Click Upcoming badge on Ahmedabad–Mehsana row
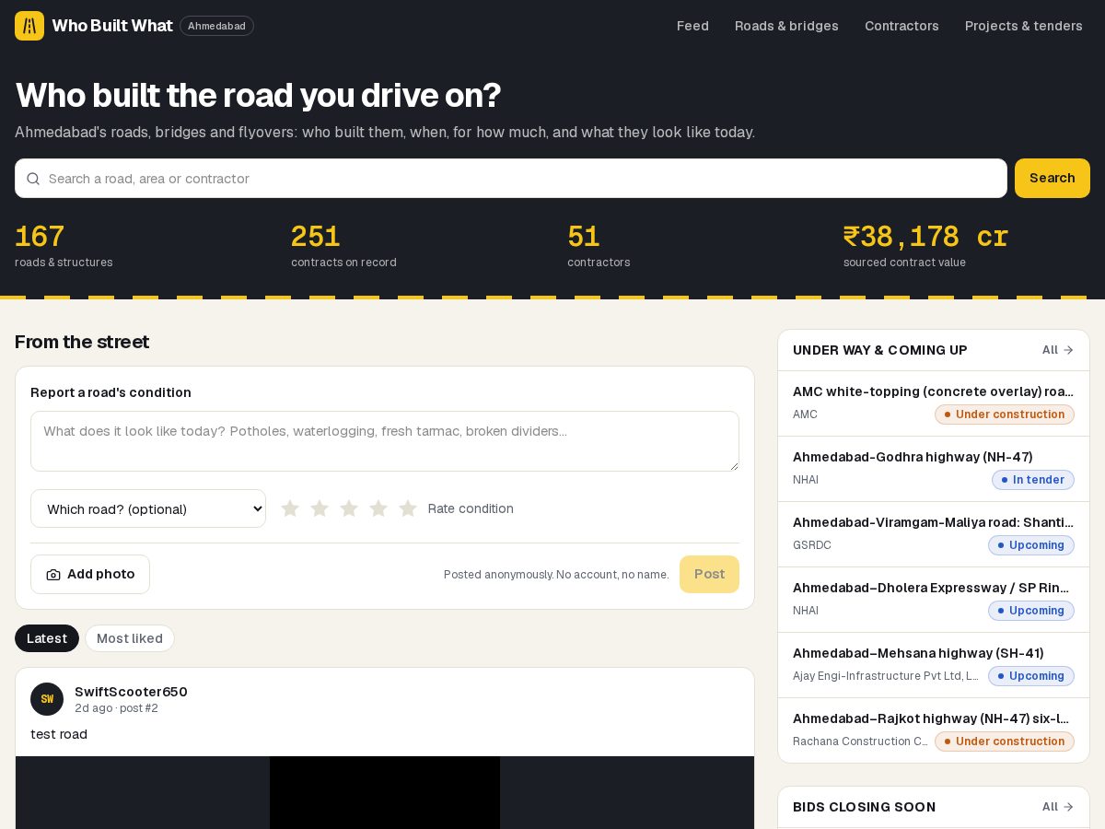This screenshot has height=829, width=1105. click(1031, 676)
